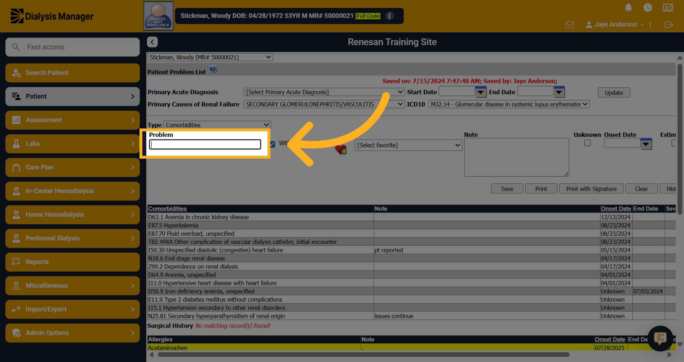The width and height of the screenshot is (684, 362).
Task: Open the Select favorite dropdown
Action: (408, 145)
